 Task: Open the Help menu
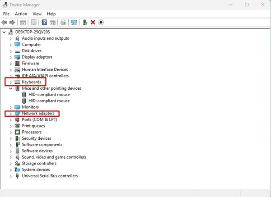[51, 14]
